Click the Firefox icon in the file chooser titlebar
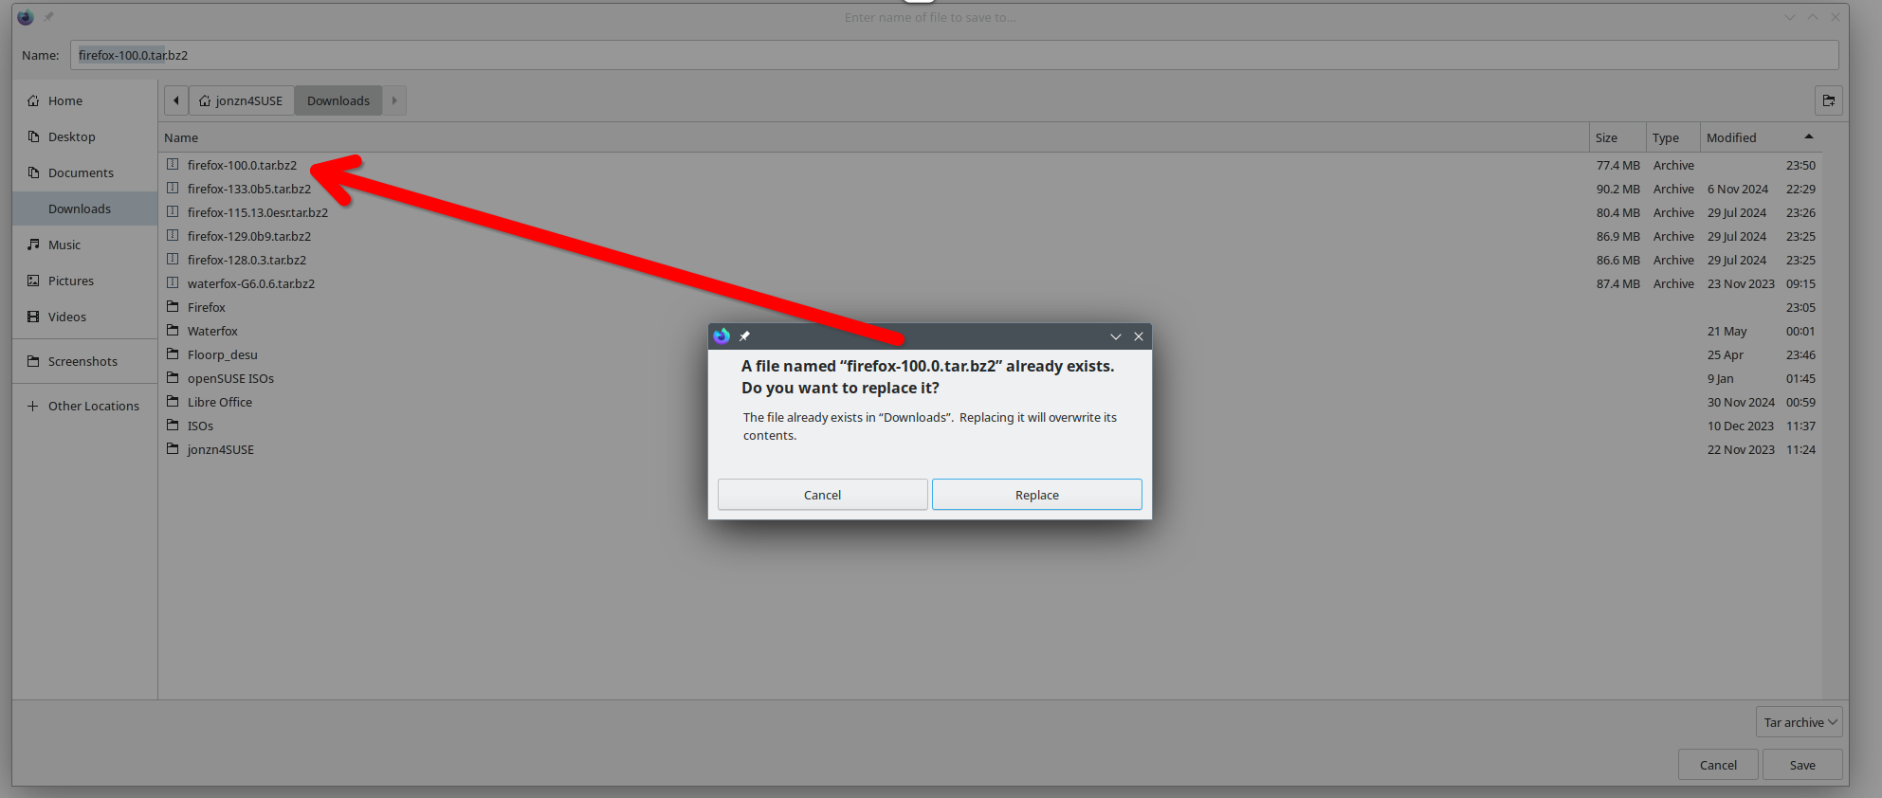 [26, 17]
